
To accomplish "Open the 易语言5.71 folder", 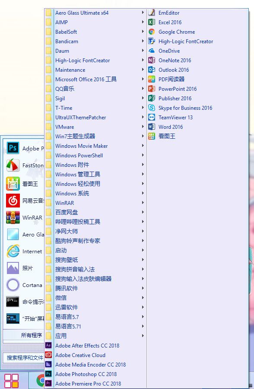I will (95, 326).
